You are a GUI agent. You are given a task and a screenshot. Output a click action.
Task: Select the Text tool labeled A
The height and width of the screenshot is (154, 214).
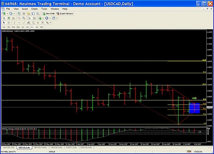[x=38, y=23]
